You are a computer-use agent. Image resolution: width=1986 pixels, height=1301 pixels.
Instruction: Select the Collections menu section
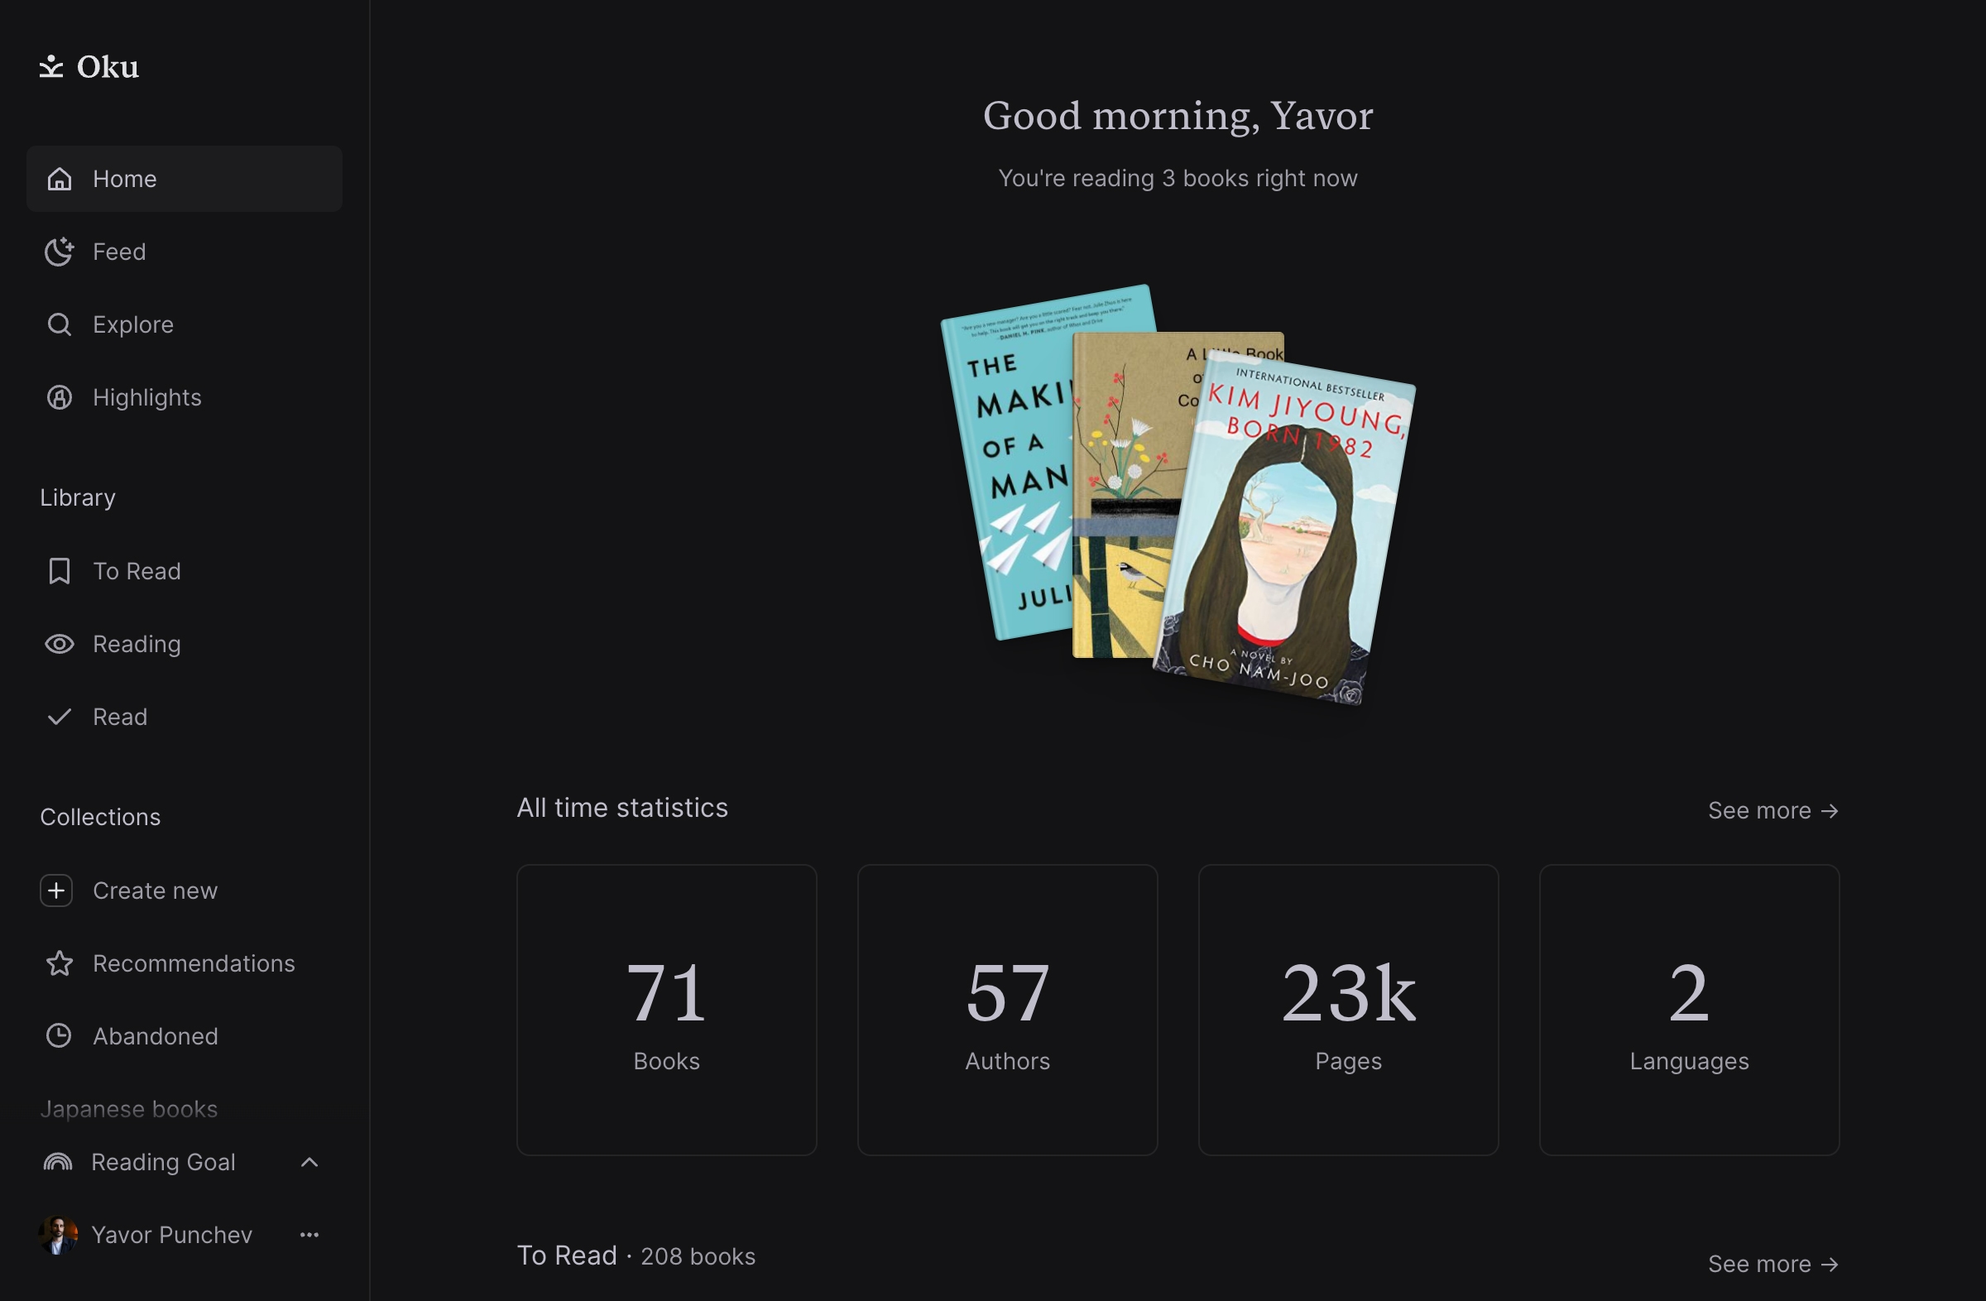click(102, 816)
